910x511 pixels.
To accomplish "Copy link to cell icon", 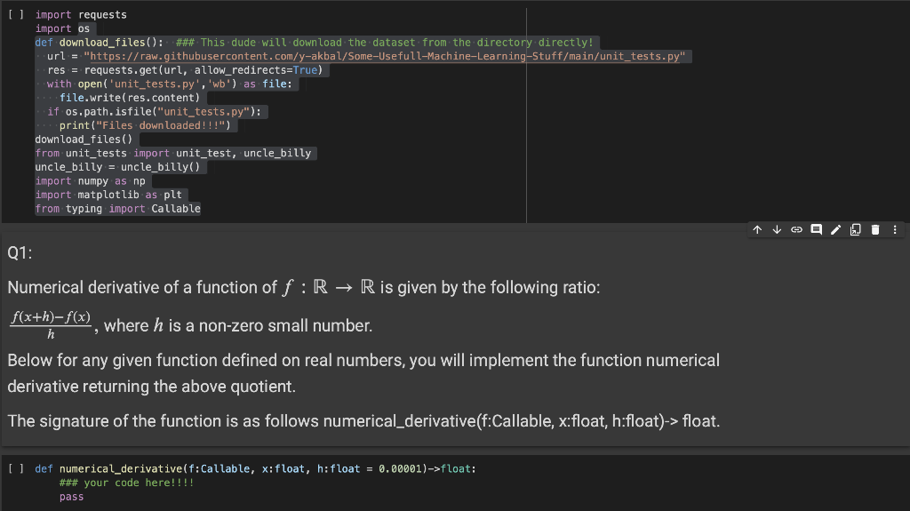I will [x=797, y=230].
